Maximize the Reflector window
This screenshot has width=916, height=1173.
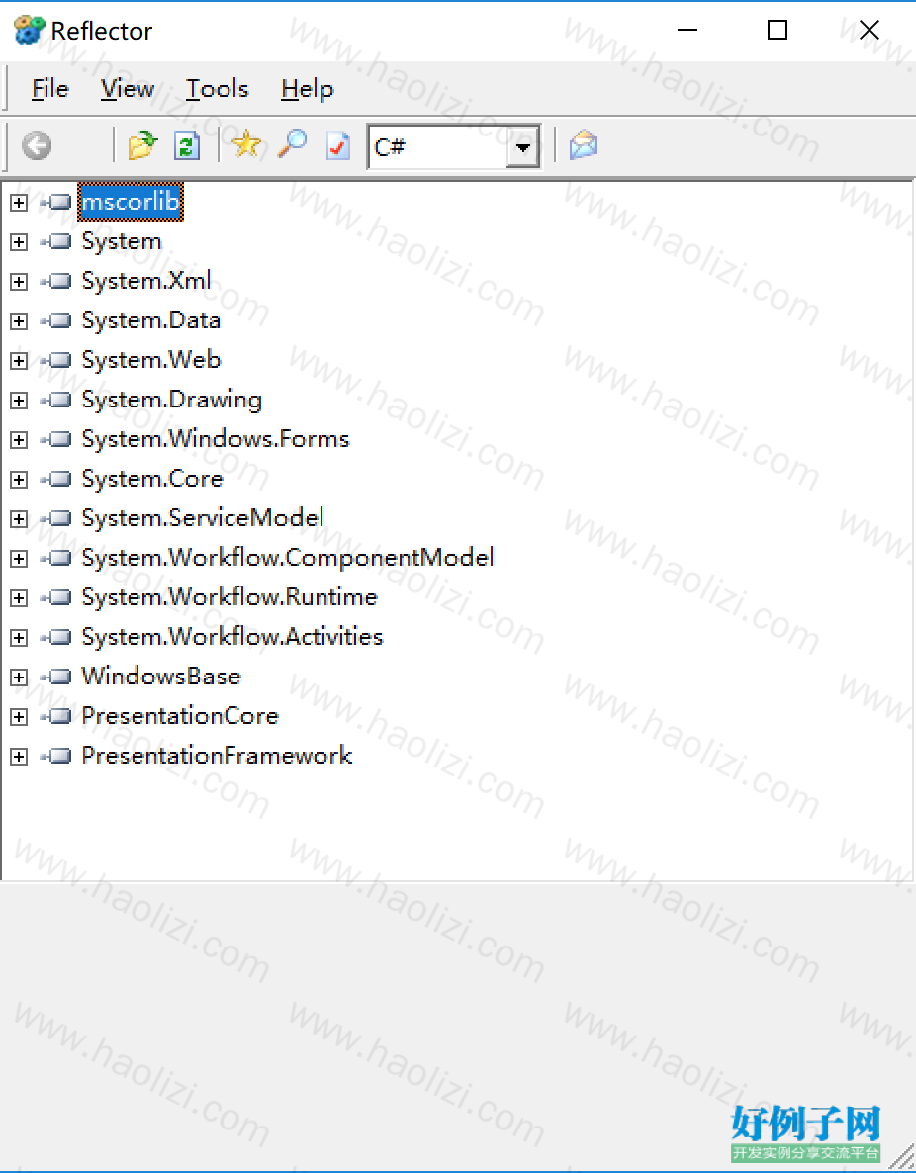[778, 30]
